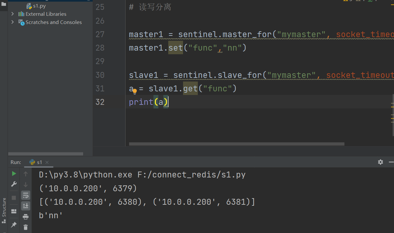
Task: Click the set method on line 28
Action: [175, 48]
